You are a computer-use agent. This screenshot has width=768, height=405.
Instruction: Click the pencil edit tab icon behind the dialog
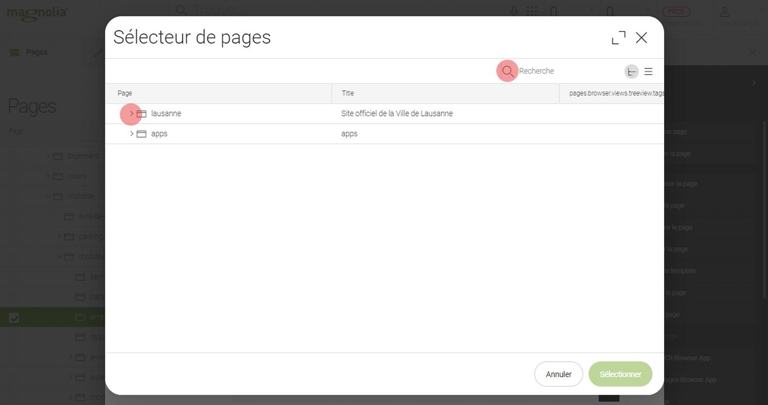[99, 52]
